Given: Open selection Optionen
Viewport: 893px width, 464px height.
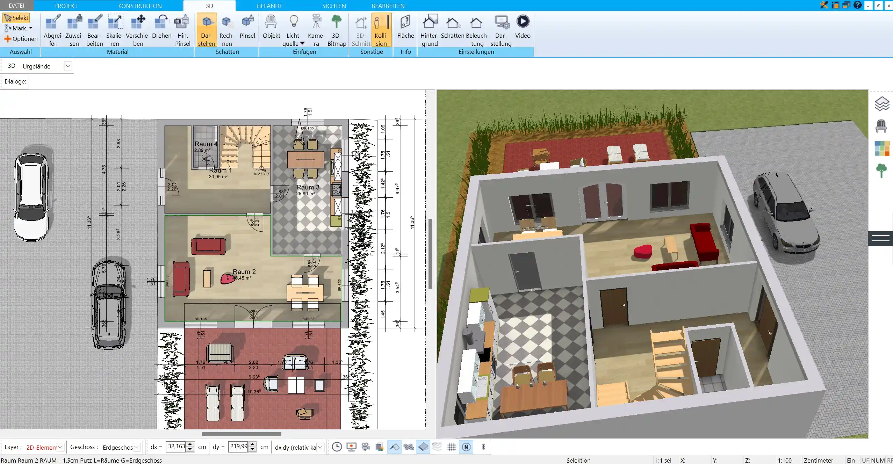Looking at the screenshot, I should click(21, 39).
